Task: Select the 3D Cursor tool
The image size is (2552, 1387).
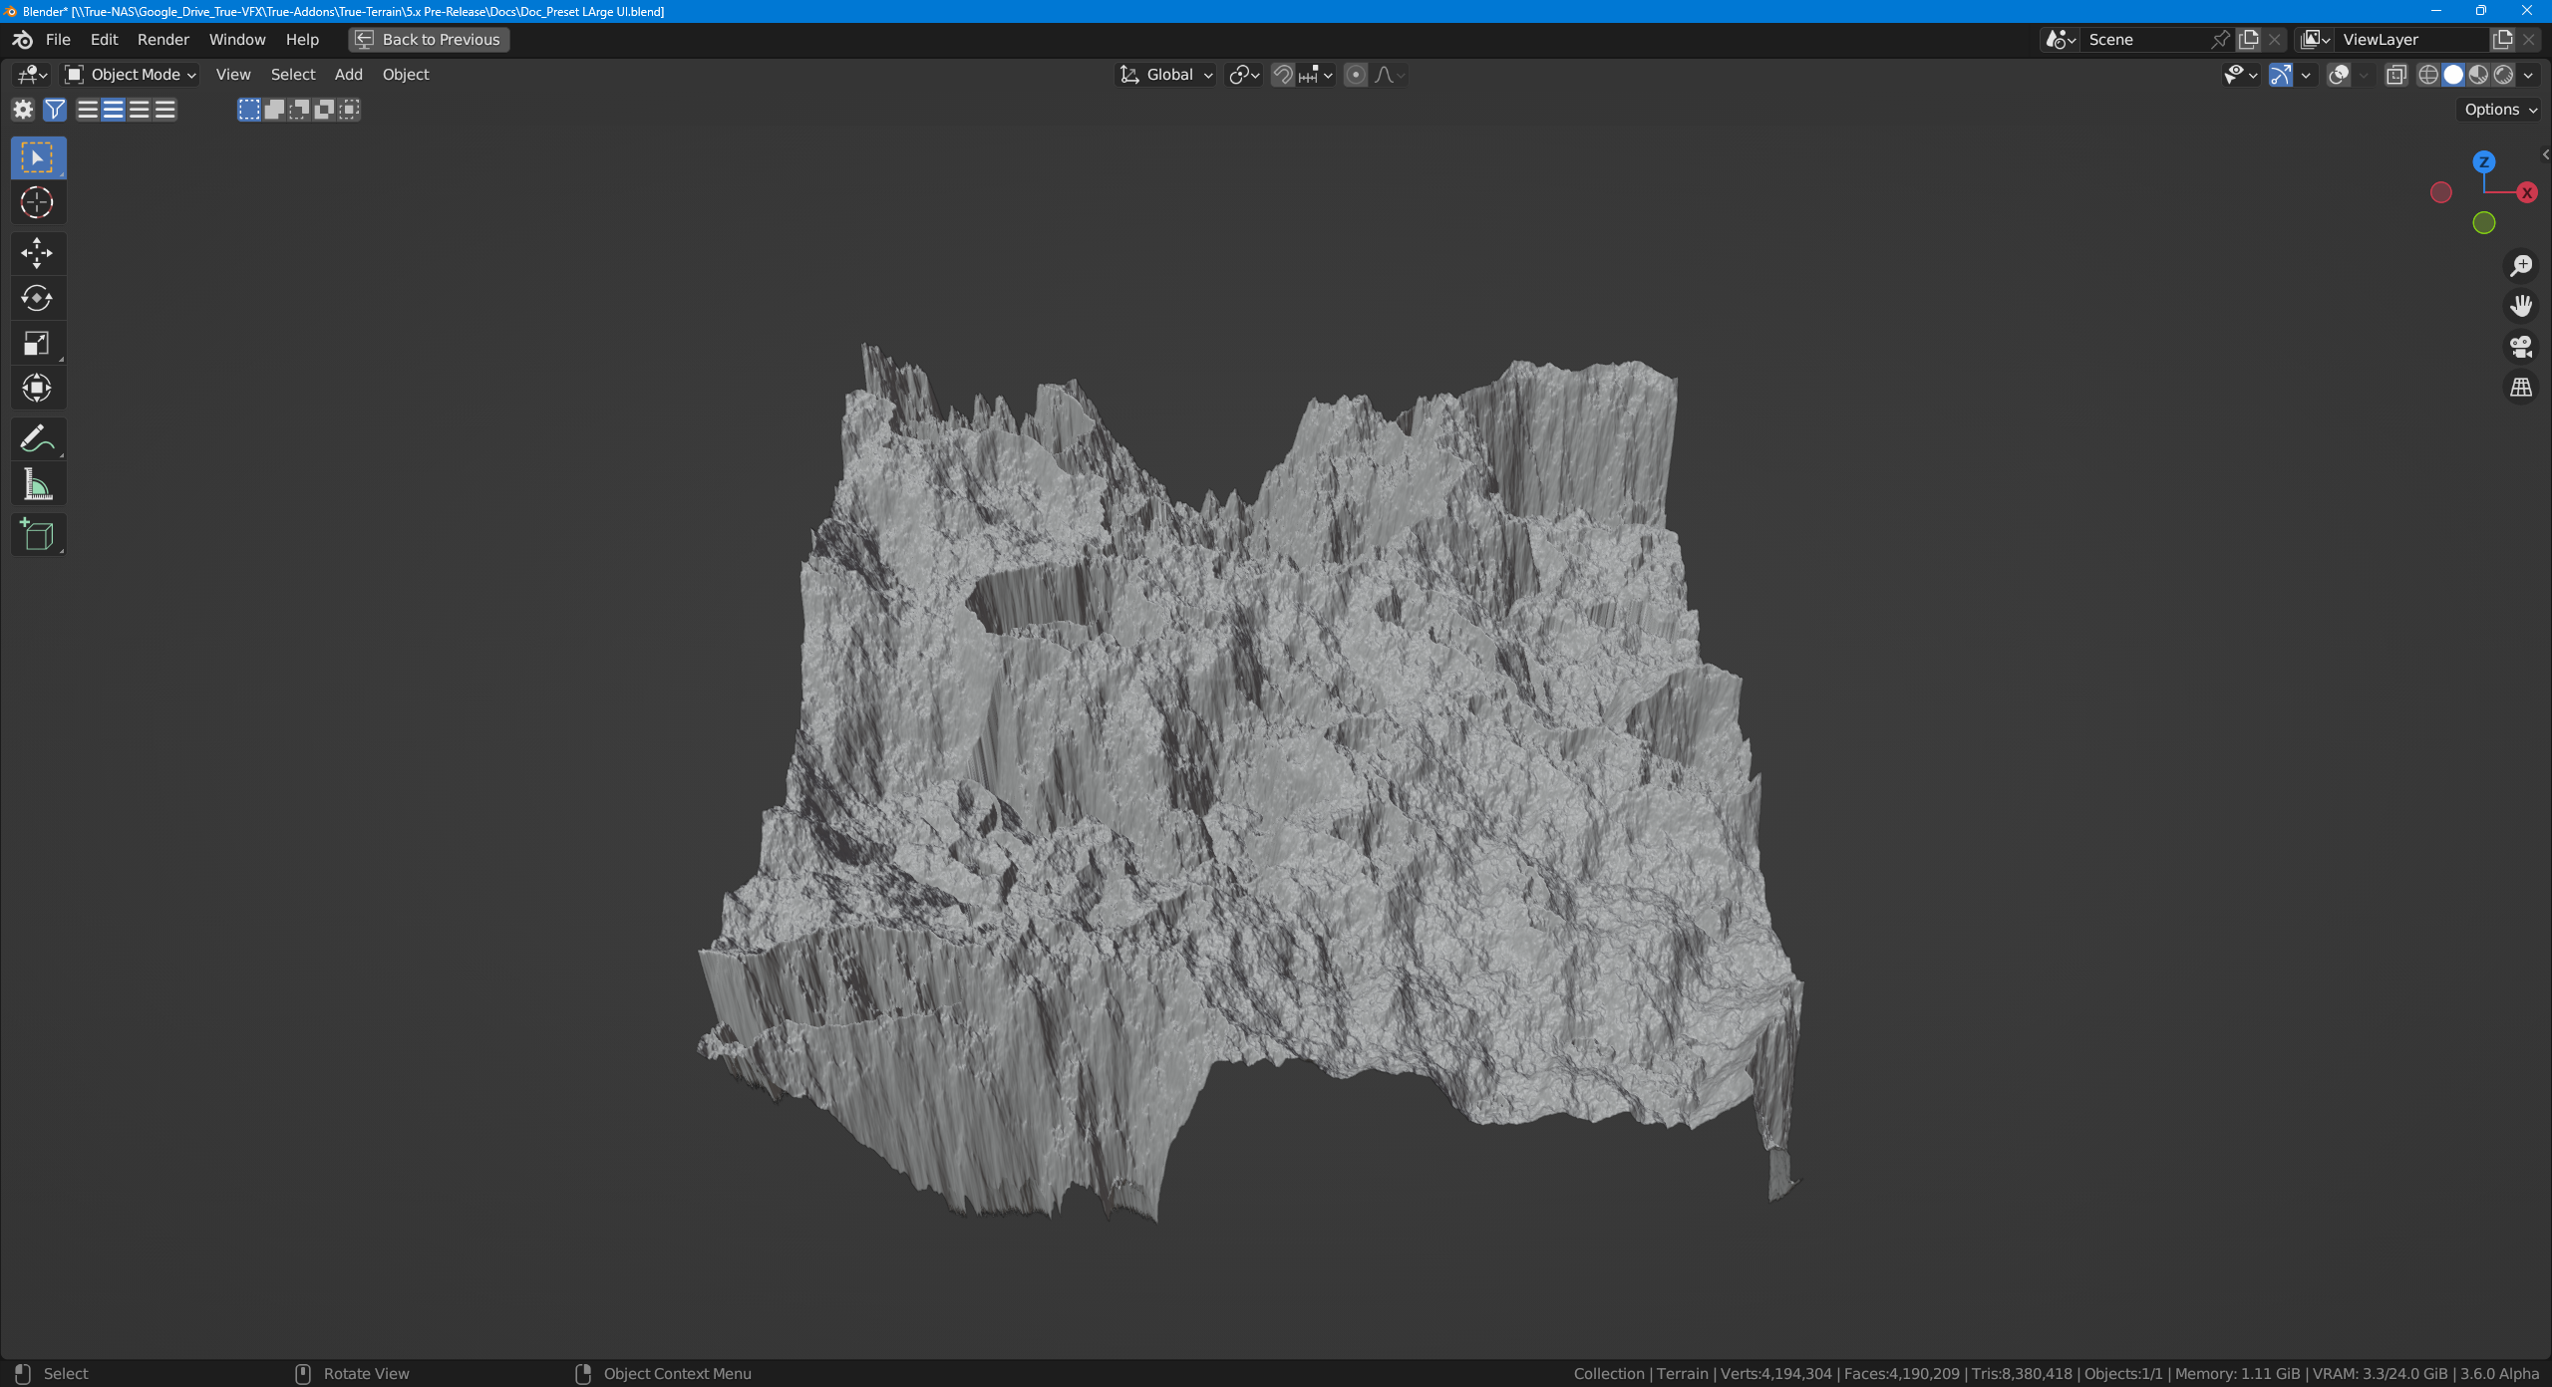Action: point(37,202)
